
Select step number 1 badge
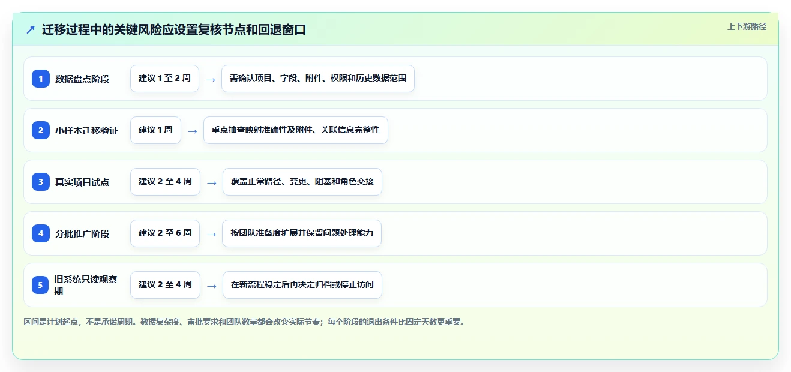pos(41,78)
